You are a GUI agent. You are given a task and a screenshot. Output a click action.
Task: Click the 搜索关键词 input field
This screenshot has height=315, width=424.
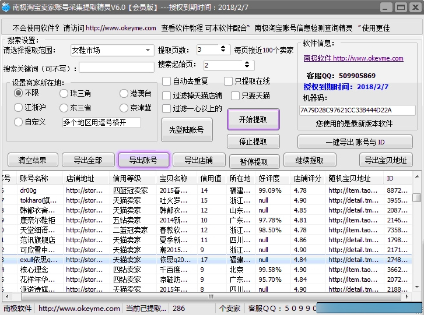click(117, 68)
